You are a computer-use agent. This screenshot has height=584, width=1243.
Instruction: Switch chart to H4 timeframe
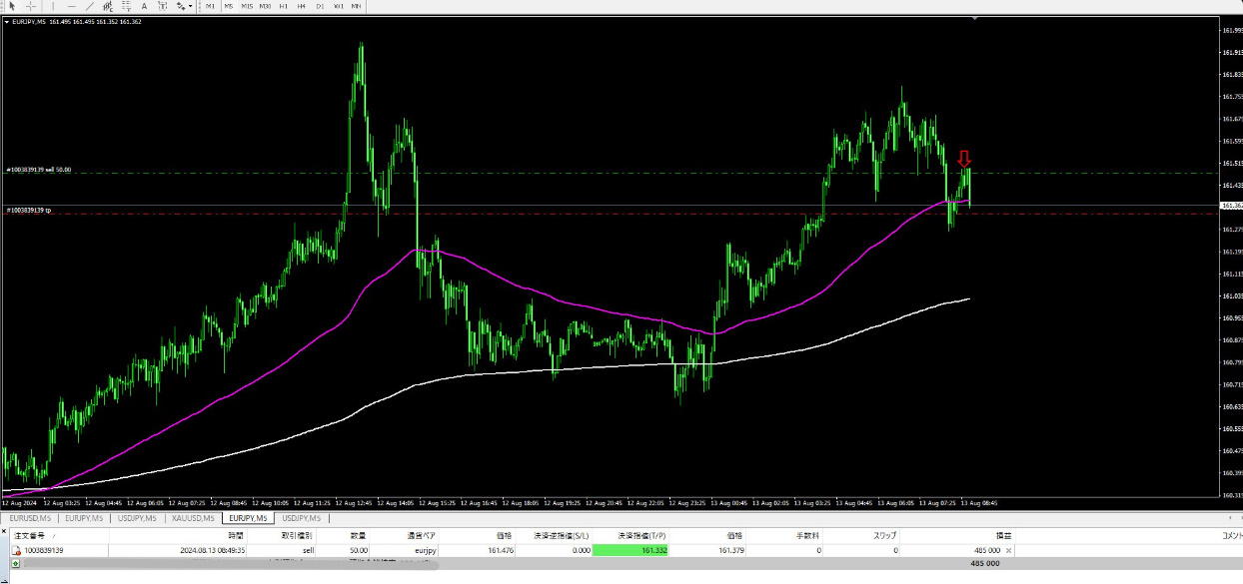(x=301, y=6)
